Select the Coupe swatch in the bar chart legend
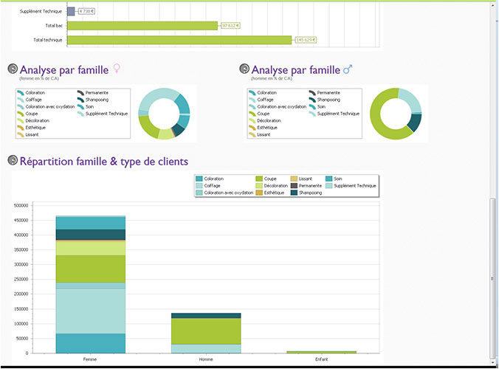This screenshot has width=499, height=369. pos(259,179)
